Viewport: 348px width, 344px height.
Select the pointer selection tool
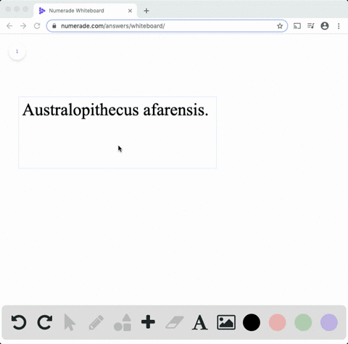pos(70,322)
